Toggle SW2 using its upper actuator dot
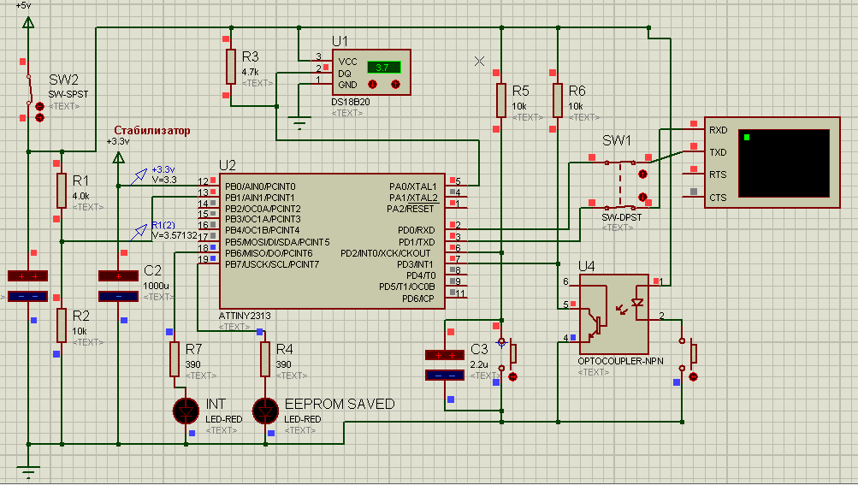Viewport: 858px width, 485px height. coord(39,107)
